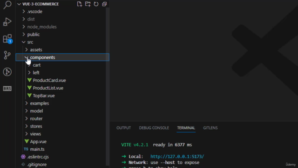
Task: Expand the dist folder
Action: 24,19
